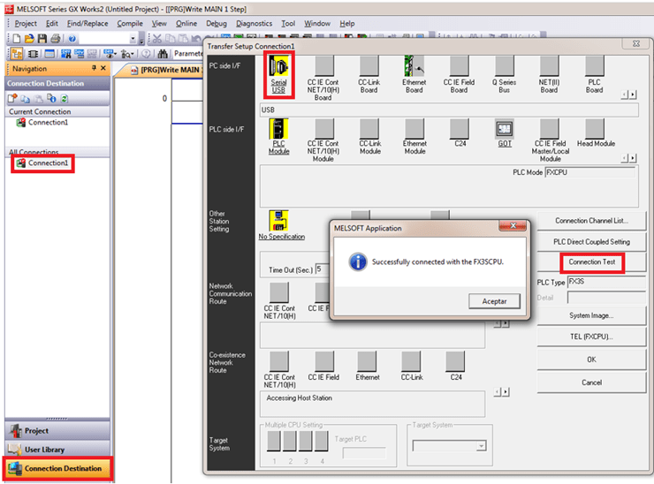
Task: Expand the standard toolbar options arrow
Action: [141, 40]
